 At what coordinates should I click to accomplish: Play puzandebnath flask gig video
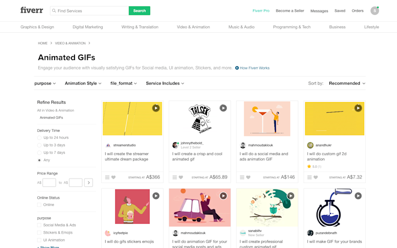point(358,195)
